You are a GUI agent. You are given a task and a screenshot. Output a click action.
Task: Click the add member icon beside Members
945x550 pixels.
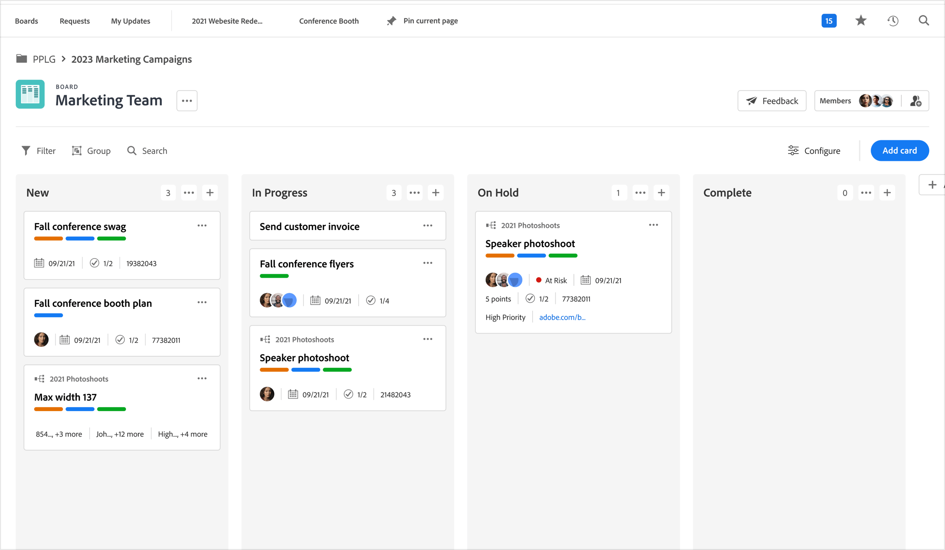[x=915, y=101]
